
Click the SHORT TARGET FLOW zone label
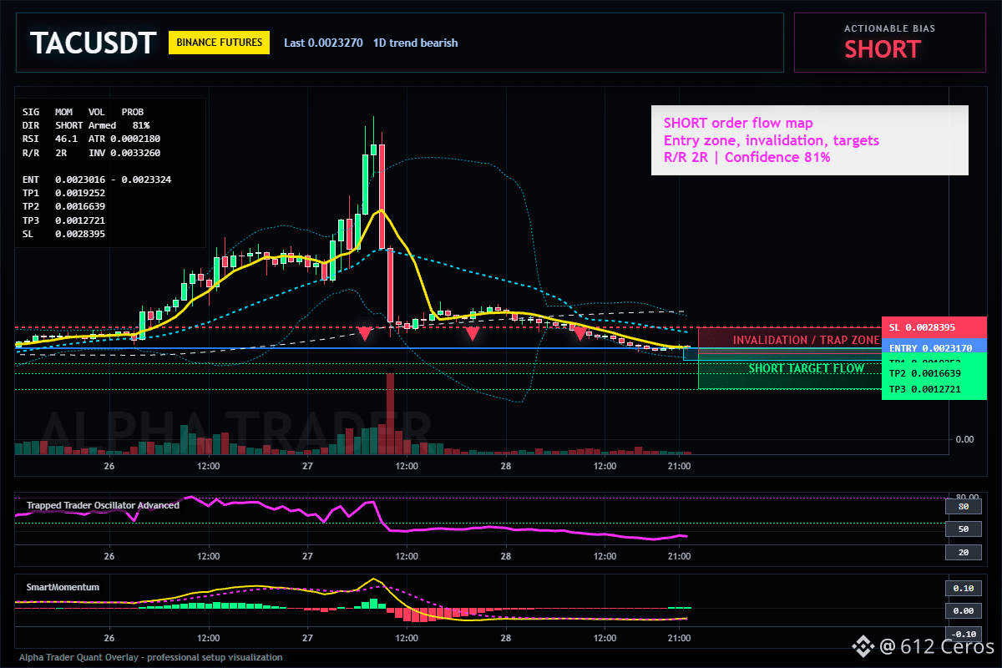point(806,368)
